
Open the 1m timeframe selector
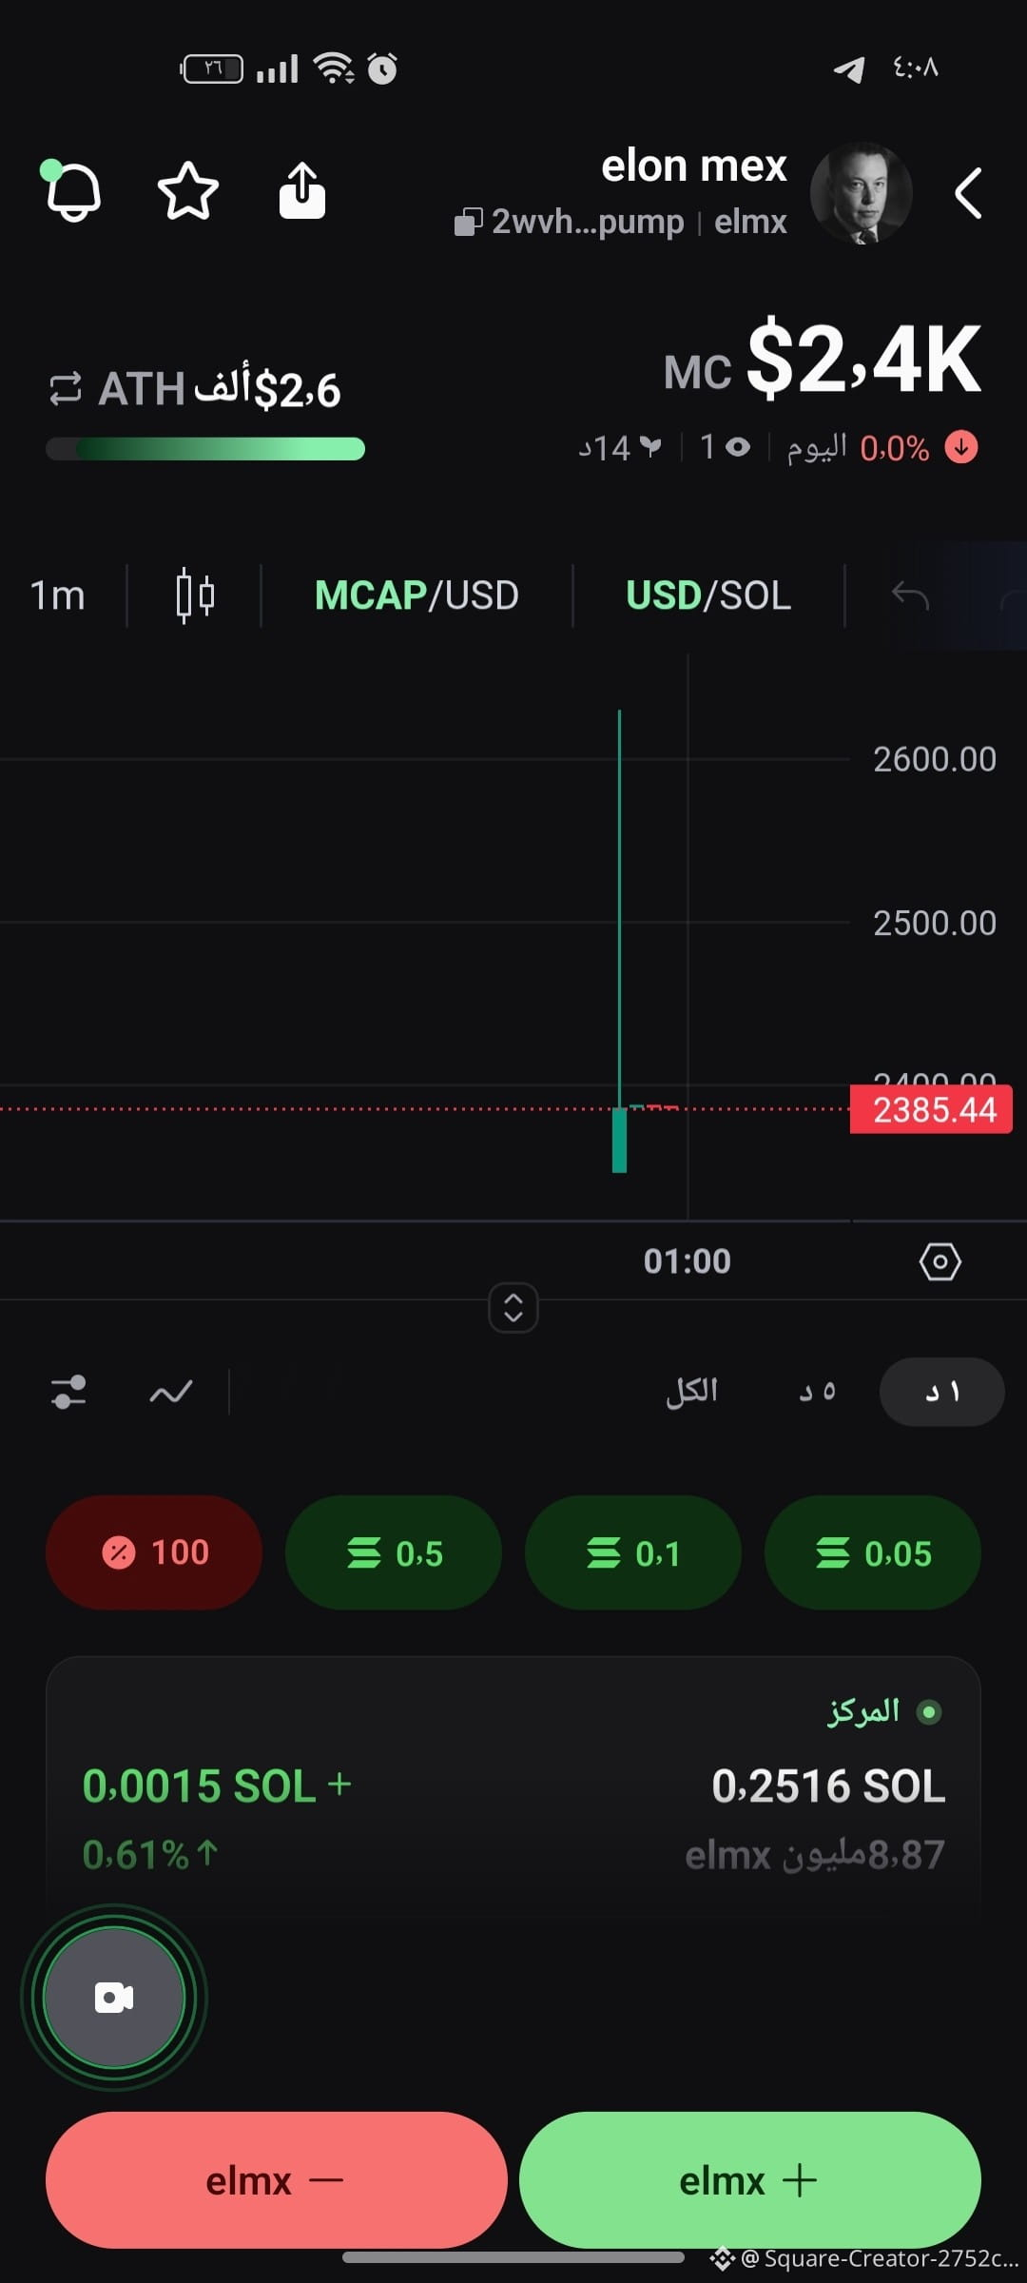57,595
